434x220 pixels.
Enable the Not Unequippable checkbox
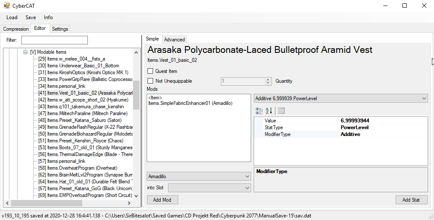click(150, 81)
